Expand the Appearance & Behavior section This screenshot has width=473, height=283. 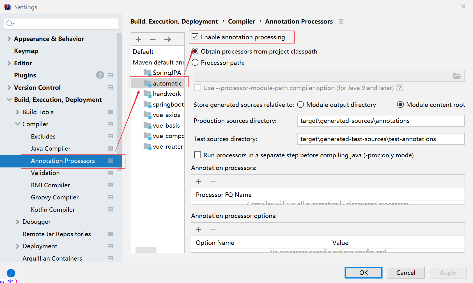point(9,39)
